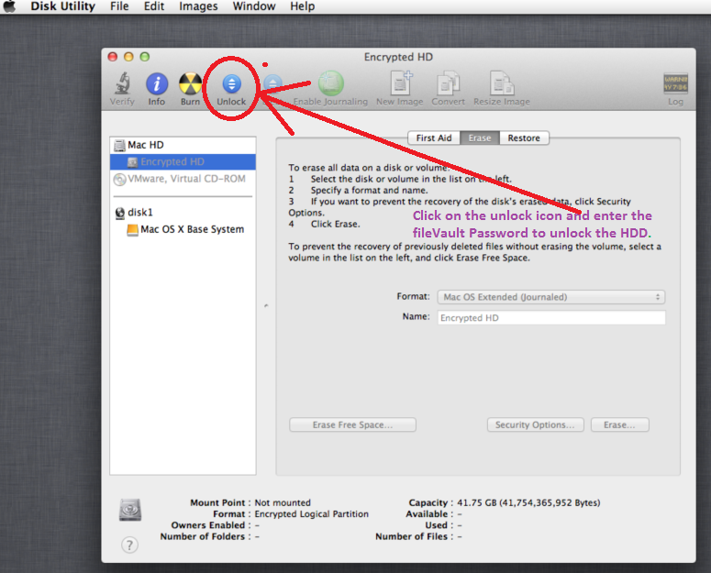The height and width of the screenshot is (573, 711).
Task: Select the Mac HD disk in sidebar
Action: pyautogui.click(x=183, y=145)
